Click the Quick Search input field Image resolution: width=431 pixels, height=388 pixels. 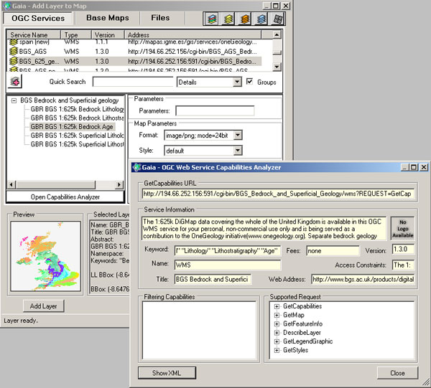133,82
